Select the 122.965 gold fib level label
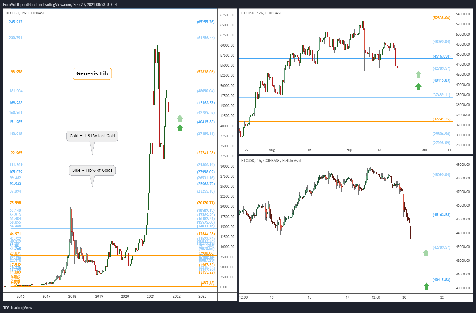Viewport: 476px width, 313px height. [16, 153]
